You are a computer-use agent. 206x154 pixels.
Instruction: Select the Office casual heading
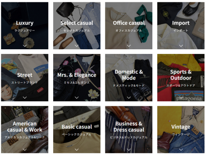[129, 23]
